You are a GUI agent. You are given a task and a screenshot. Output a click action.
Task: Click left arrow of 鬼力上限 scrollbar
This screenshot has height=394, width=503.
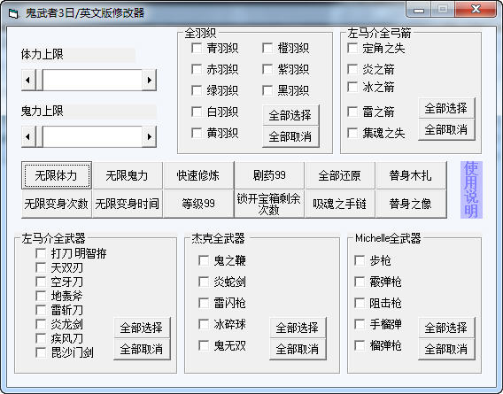pos(28,136)
